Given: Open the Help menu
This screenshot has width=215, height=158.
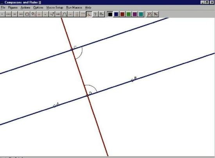Looking at the screenshot, I should pyautogui.click(x=88, y=7).
